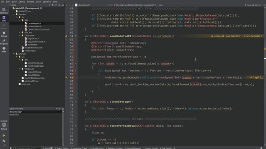The height and width of the screenshot is (149, 266).
Task: Collapse the Sources folder
Action: coord(14,54)
